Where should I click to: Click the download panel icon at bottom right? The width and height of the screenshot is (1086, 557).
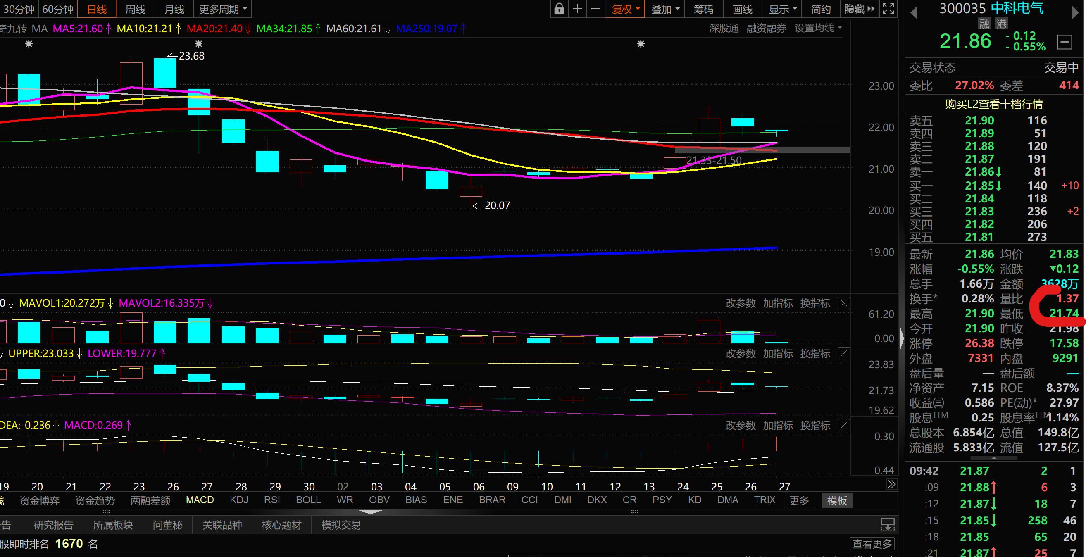click(x=888, y=525)
